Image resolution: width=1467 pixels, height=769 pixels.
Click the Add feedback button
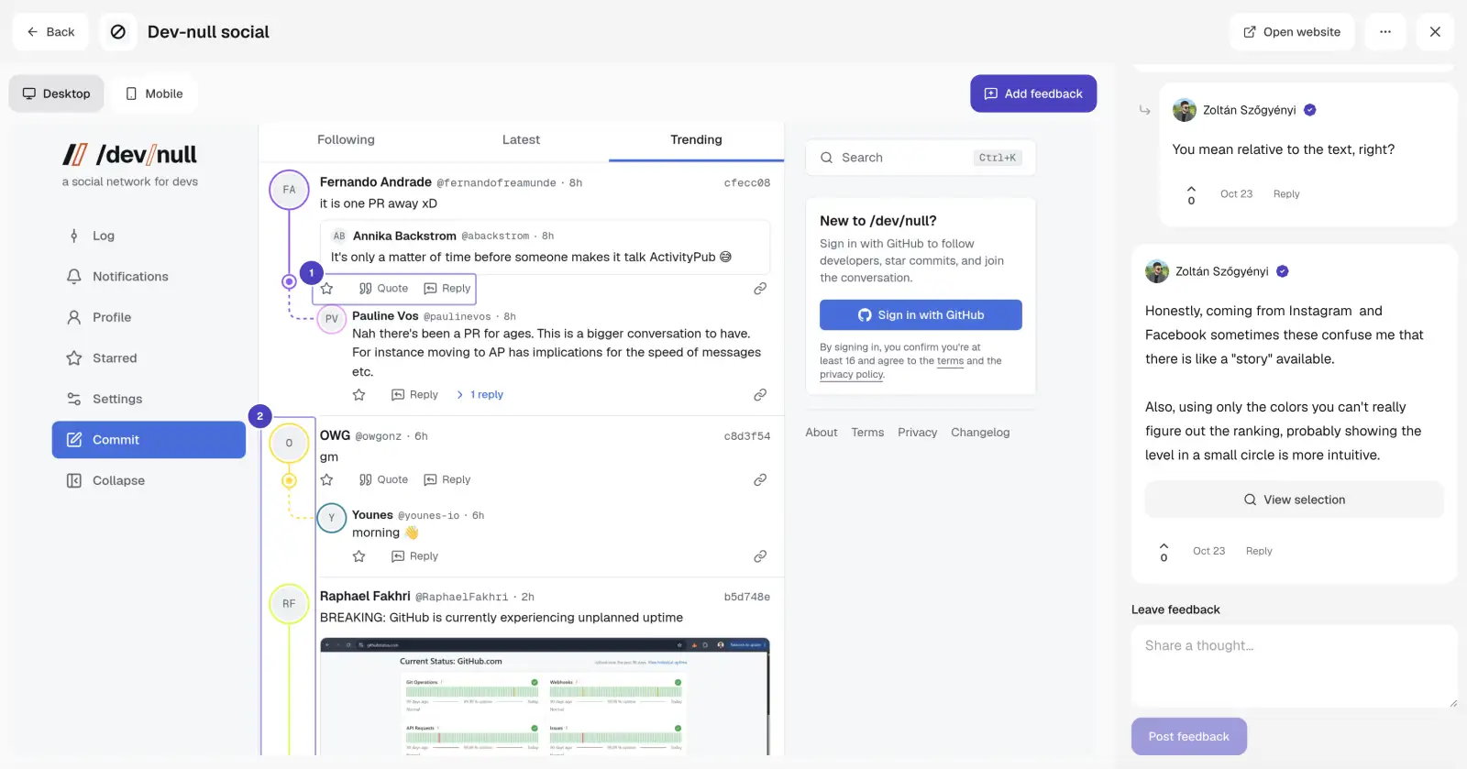tap(1033, 94)
